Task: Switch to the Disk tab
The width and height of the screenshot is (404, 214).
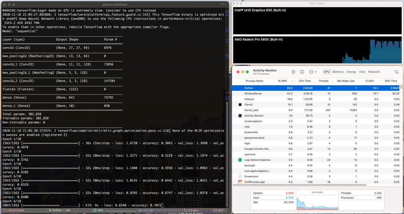Action: pyautogui.click(x=362, y=72)
